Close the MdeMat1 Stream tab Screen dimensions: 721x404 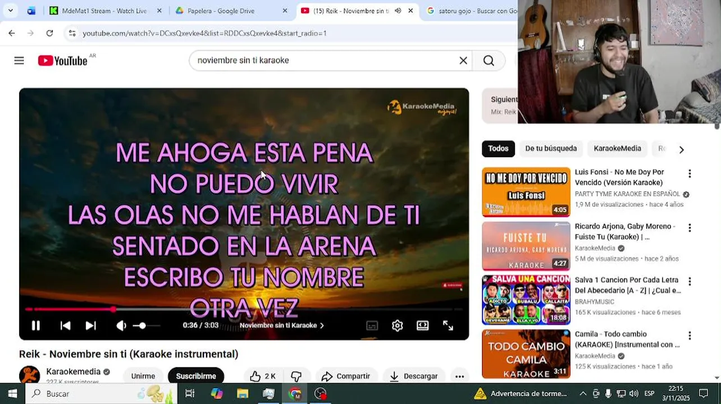[159, 11]
